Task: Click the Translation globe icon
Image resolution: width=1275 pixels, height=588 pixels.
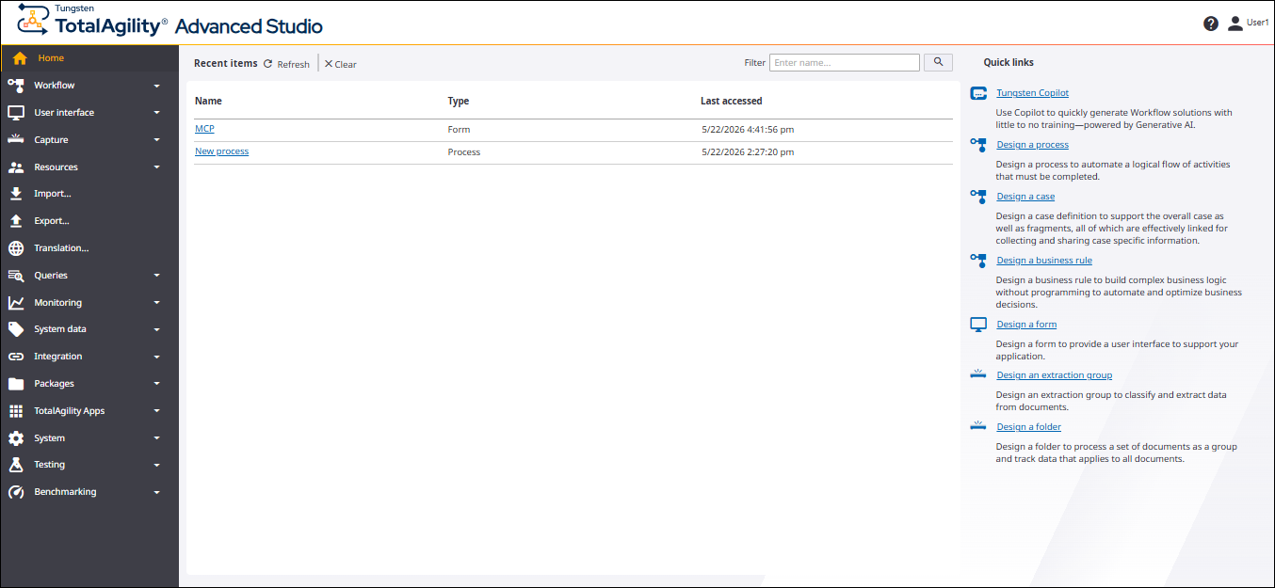Action: coord(16,248)
